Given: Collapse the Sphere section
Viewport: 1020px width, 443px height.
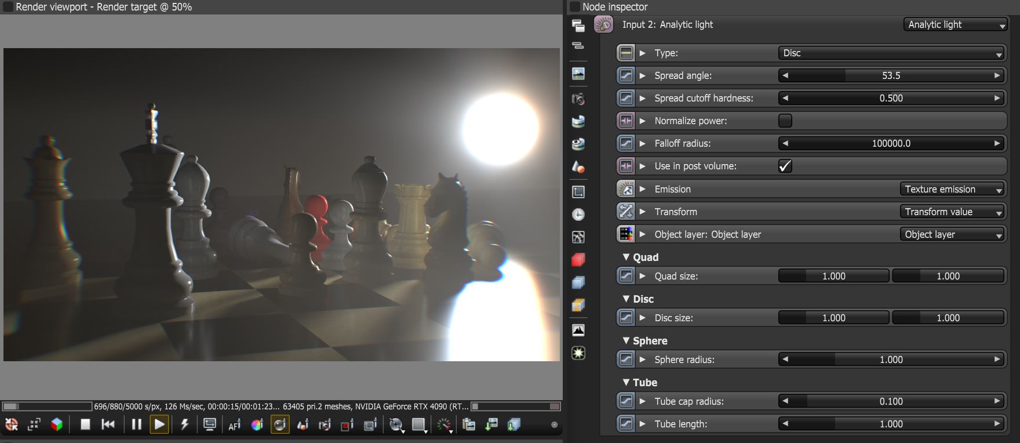Looking at the screenshot, I should [626, 340].
